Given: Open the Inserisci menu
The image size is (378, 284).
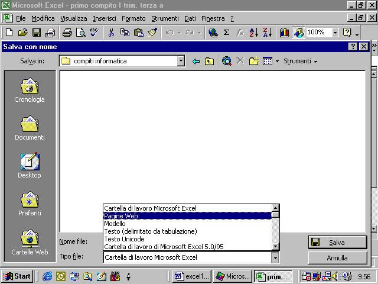Looking at the screenshot, I should [105, 18].
